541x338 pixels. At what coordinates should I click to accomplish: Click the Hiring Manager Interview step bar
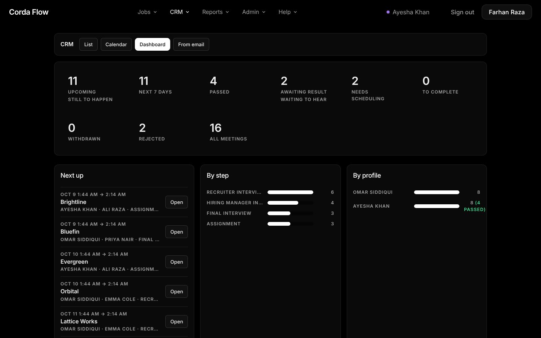[x=290, y=203]
